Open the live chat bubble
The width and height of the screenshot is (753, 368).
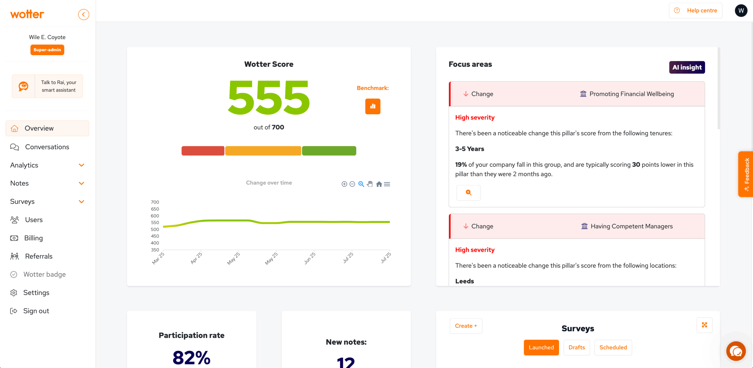(x=736, y=351)
